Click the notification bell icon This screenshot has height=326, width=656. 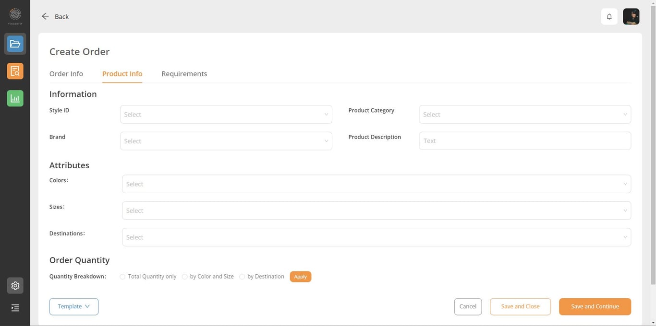609,17
